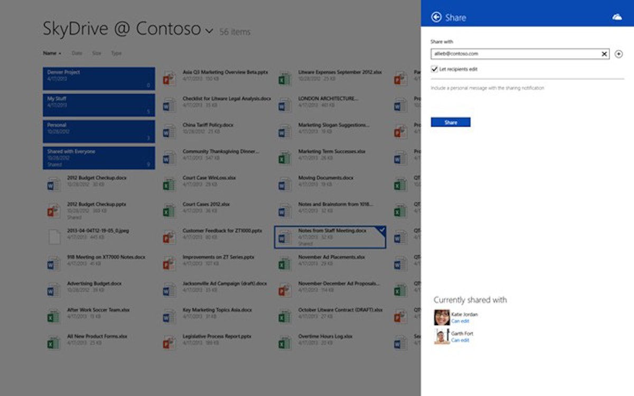Click the plus icon to add another recipient
Screen dimensions: 634x396
click(x=618, y=53)
